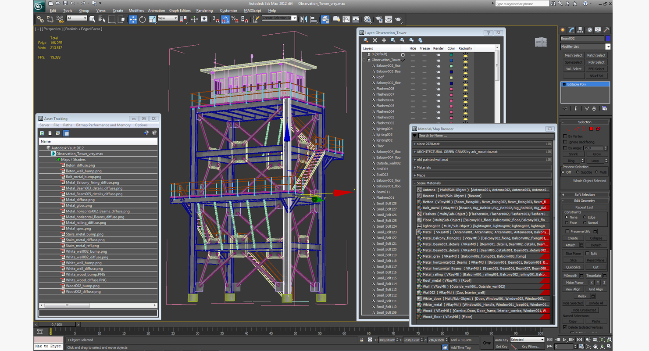Image resolution: width=649 pixels, height=351 pixels.
Task: Select the Link tool in main toolbar
Action: (40, 19)
